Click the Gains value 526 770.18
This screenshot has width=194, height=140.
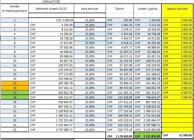[x=120, y=130]
